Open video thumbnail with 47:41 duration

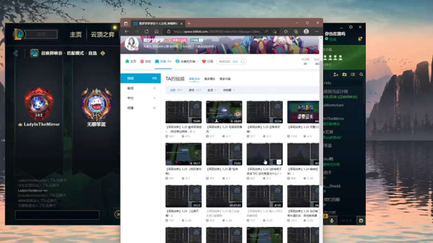265,196
